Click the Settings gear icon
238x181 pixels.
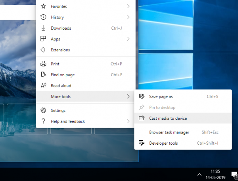[x=44, y=110]
